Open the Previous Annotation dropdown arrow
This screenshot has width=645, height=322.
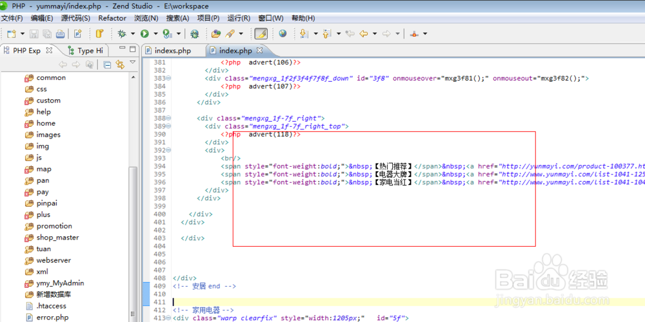coord(339,33)
